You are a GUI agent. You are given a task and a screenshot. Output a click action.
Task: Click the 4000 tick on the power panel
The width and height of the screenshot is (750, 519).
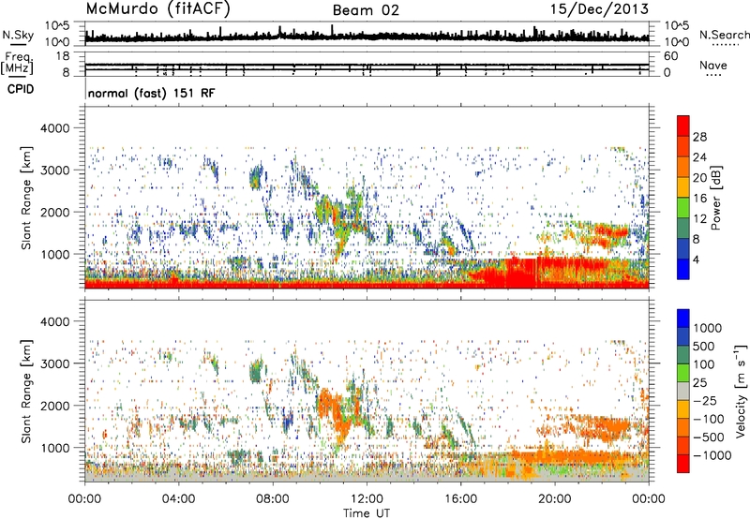[x=55, y=128]
